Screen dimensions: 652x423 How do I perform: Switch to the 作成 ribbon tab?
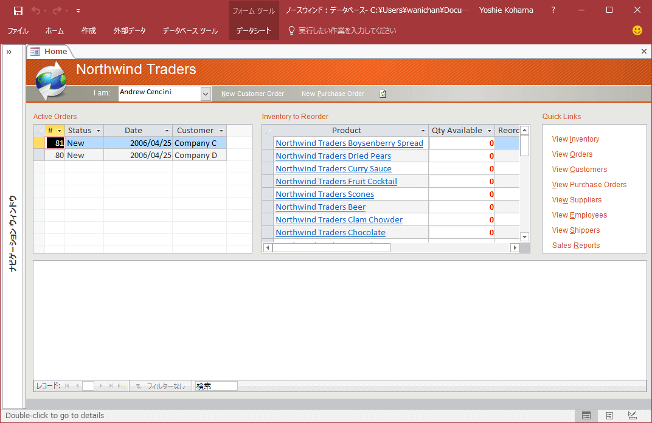pos(89,31)
